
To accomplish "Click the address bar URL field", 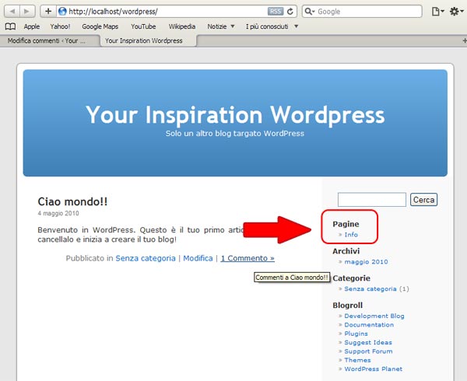I will (x=167, y=12).
